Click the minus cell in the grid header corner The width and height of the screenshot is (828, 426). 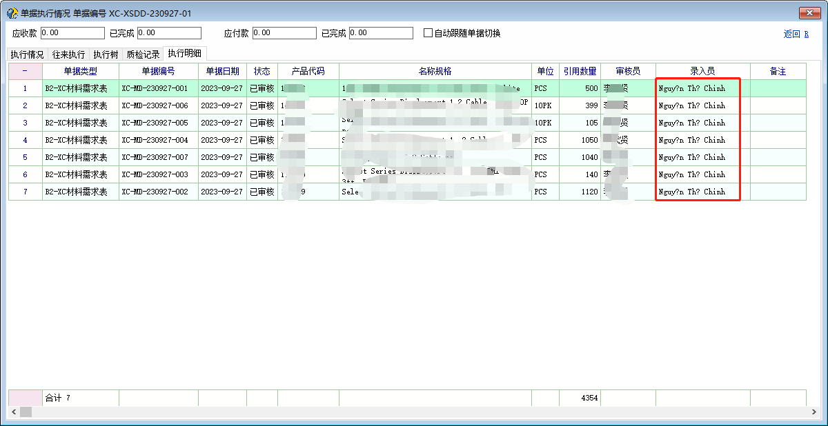tap(25, 71)
